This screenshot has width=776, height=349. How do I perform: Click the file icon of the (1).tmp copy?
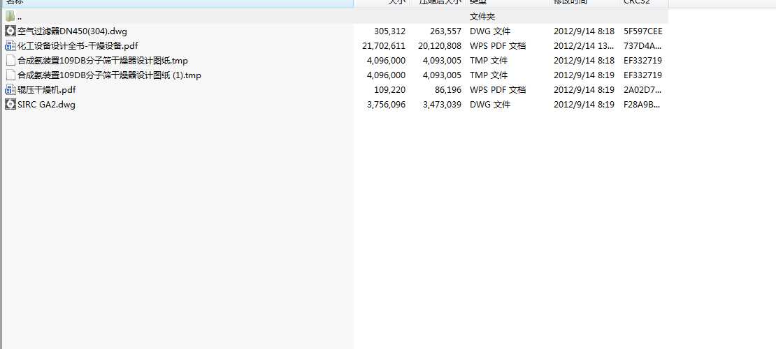pyautogui.click(x=10, y=75)
